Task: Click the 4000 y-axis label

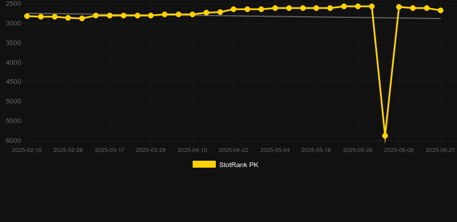Action: point(13,62)
